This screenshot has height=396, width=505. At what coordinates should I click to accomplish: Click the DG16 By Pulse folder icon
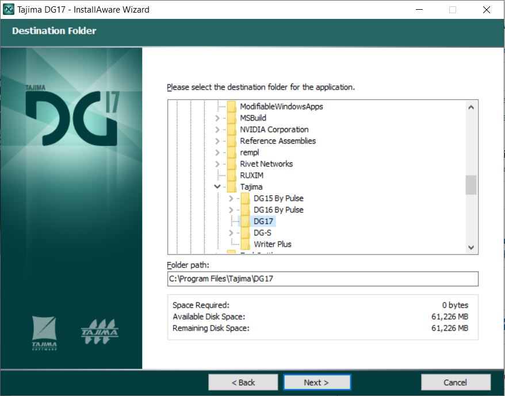245,210
